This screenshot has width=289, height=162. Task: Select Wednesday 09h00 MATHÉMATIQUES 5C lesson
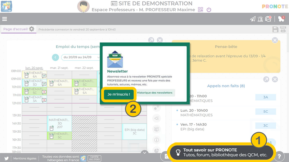click(84, 83)
